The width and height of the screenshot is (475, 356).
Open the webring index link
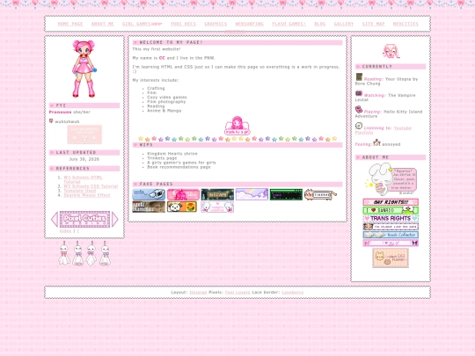(x=65, y=230)
